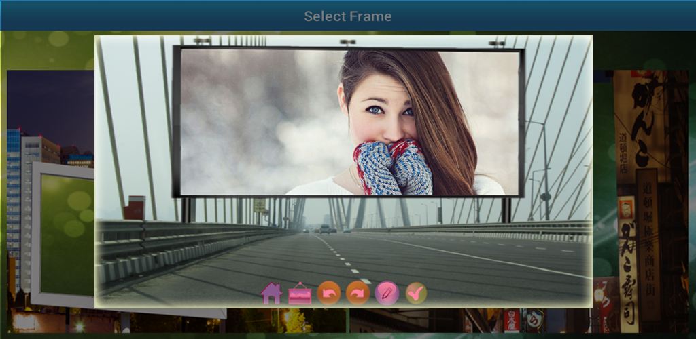The height and width of the screenshot is (339, 696).
Task: Click the Select Frame title text
Action: tap(348, 16)
